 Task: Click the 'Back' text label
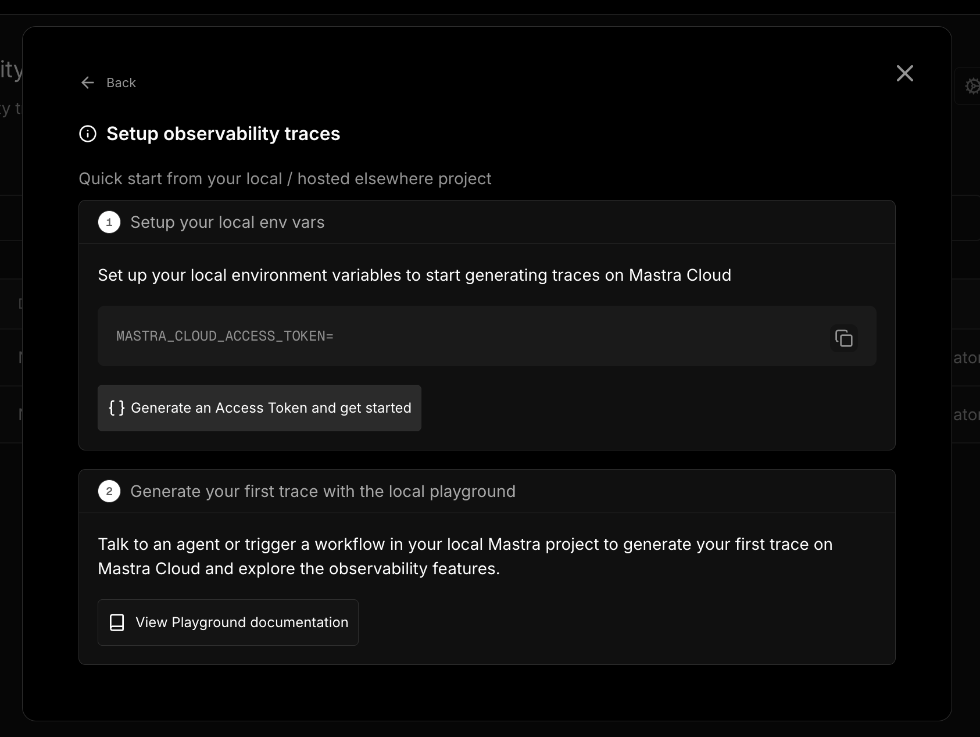click(x=121, y=83)
